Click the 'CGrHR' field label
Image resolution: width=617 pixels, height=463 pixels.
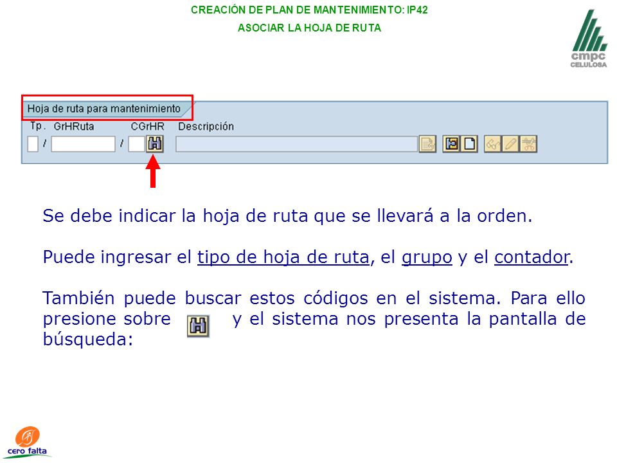(148, 127)
